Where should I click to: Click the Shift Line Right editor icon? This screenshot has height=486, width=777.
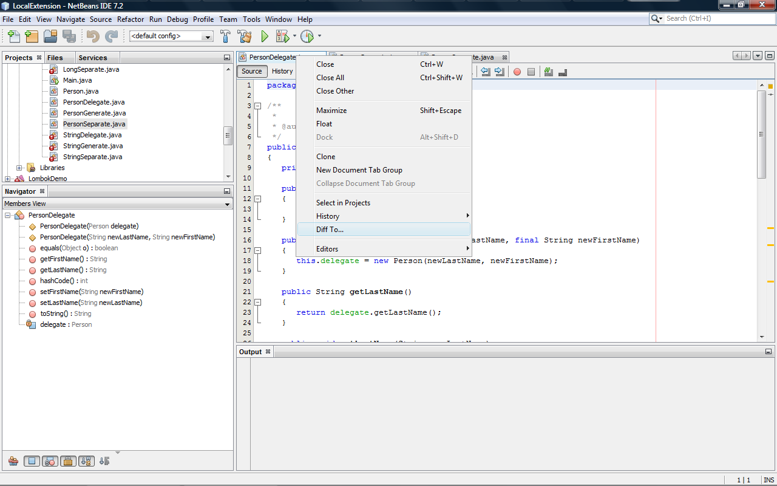[x=500, y=72]
